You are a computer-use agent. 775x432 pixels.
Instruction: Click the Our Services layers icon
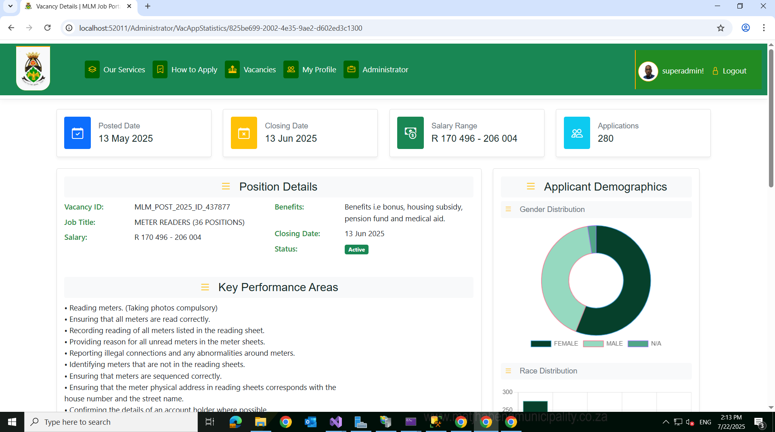tap(92, 69)
